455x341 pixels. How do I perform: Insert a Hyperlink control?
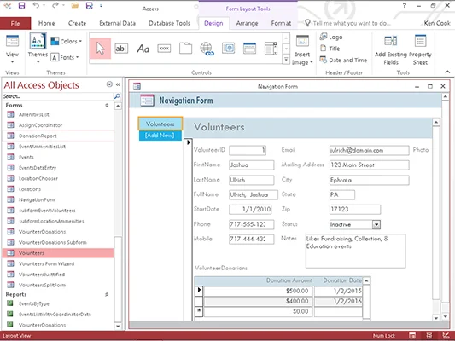[207, 49]
